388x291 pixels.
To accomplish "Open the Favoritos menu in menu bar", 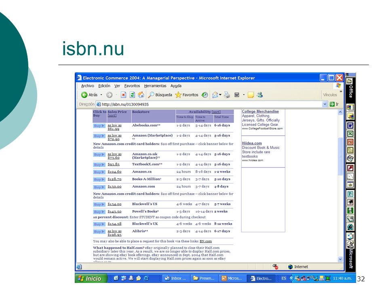I will (132, 86).
